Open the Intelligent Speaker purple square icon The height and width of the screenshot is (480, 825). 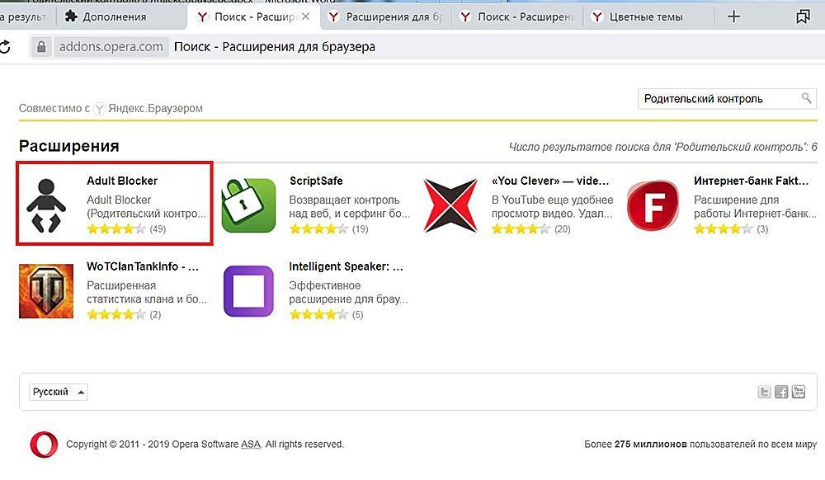pyautogui.click(x=248, y=291)
